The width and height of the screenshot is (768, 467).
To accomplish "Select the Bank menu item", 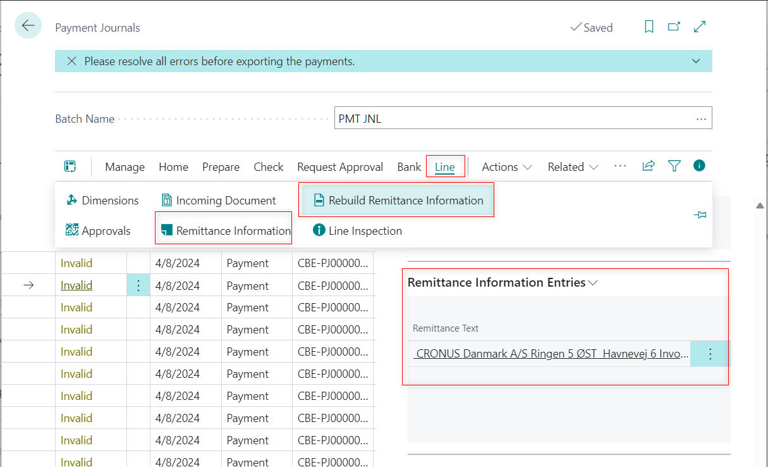I will [x=408, y=166].
